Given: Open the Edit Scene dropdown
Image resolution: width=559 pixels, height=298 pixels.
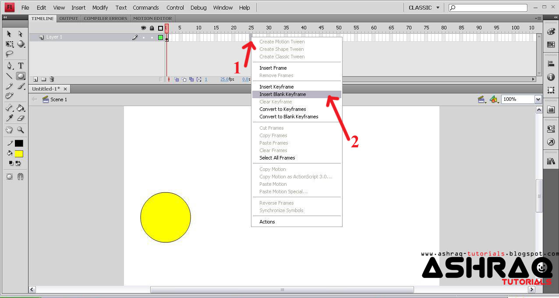Looking at the screenshot, I should pyautogui.click(x=481, y=99).
